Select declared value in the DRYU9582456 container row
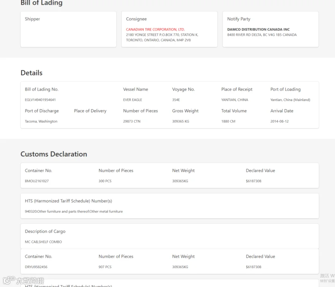 coord(253,267)
